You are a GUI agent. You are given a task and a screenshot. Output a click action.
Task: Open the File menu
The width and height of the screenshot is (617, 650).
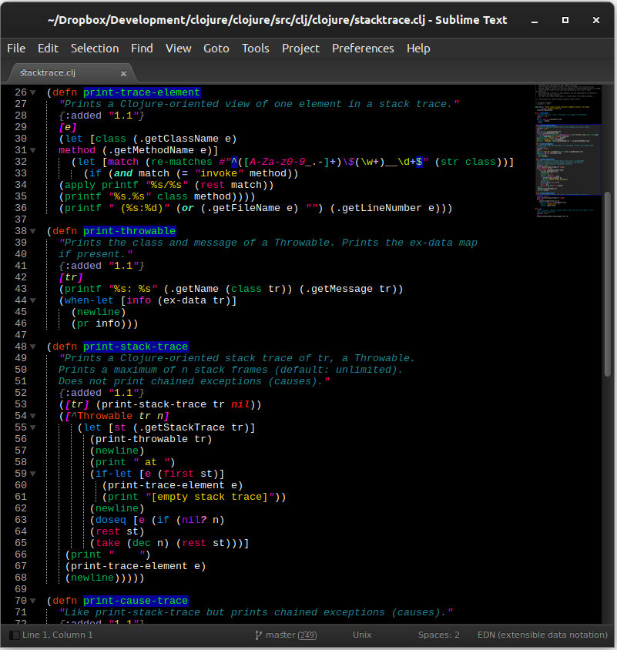[16, 48]
